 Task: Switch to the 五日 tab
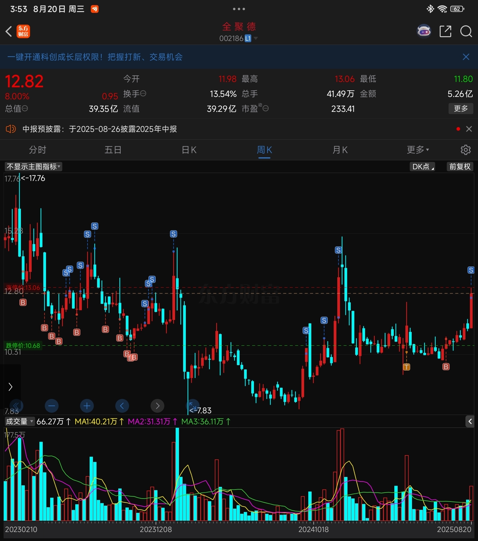pos(113,150)
